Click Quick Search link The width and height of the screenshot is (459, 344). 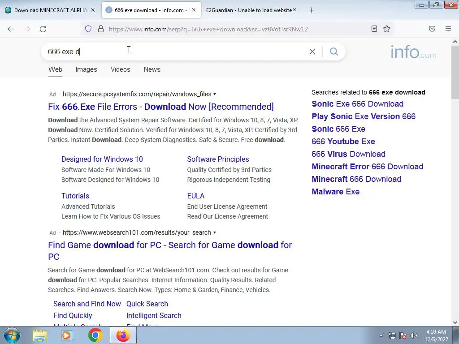coord(147,304)
